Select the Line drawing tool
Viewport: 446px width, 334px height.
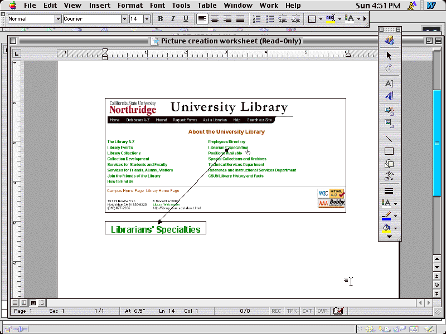tap(389, 139)
